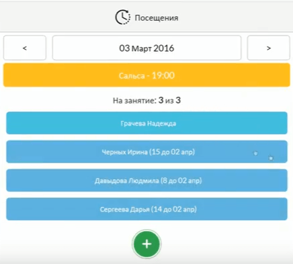Click the Посещения header title
The image size is (293, 264).
[157, 18]
